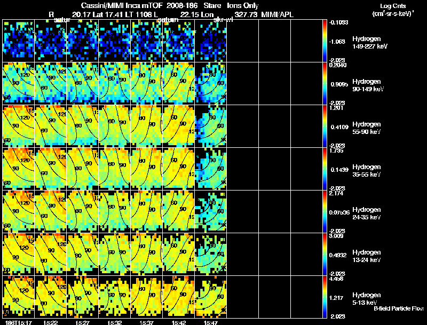Click the time axis label '15:37'

146,322
